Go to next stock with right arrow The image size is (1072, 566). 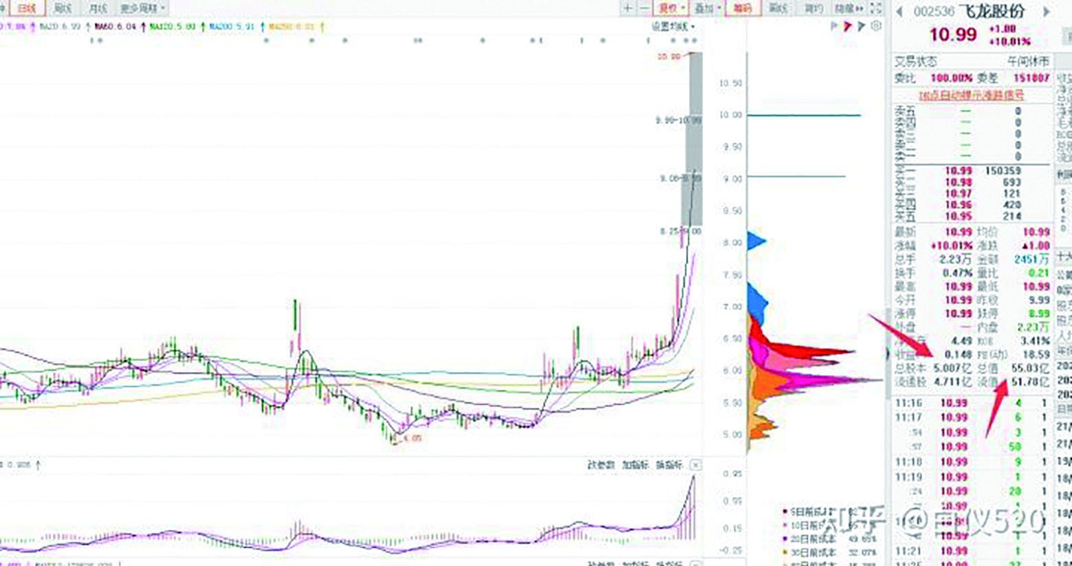(1047, 12)
